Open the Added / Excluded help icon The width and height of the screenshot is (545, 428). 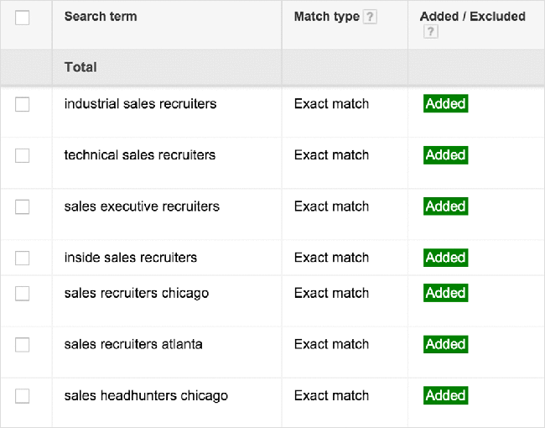431,32
